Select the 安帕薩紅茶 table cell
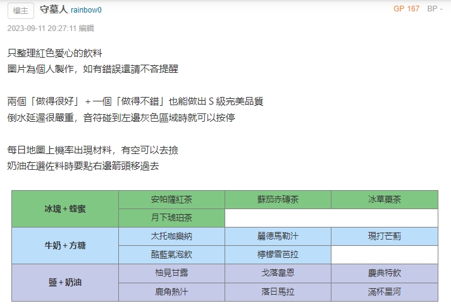Viewport: 451px width, 308px height. [x=171, y=199]
